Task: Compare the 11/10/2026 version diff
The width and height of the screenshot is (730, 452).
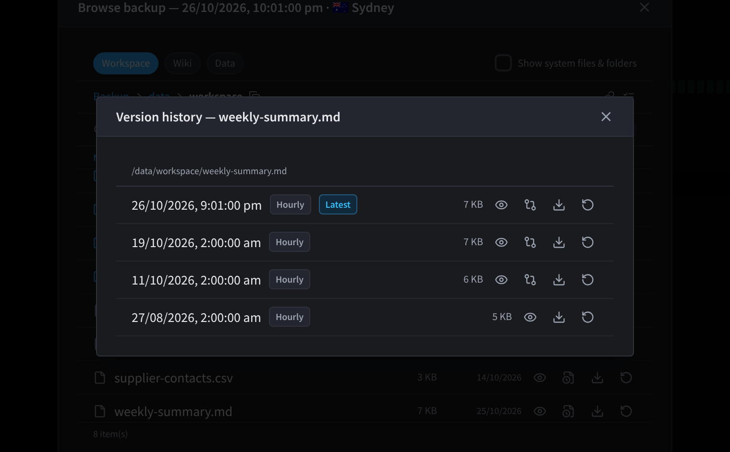Action: pyautogui.click(x=530, y=280)
